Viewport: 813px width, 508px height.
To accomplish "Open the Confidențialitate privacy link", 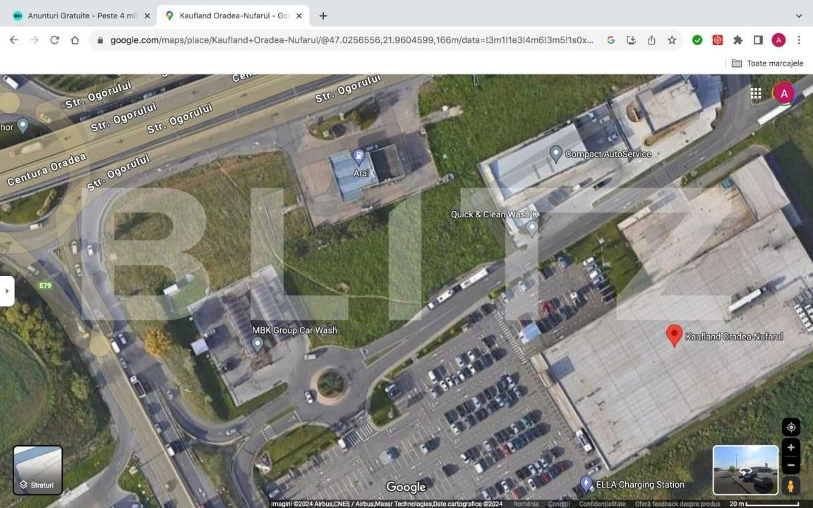I will (x=602, y=504).
